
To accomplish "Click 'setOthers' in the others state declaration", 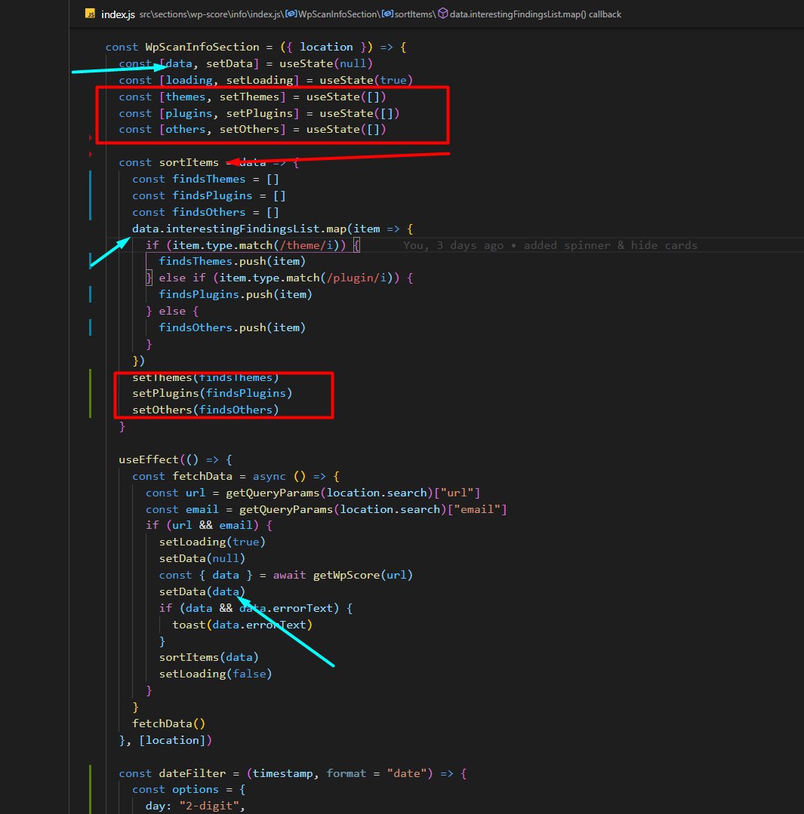I will [x=249, y=129].
